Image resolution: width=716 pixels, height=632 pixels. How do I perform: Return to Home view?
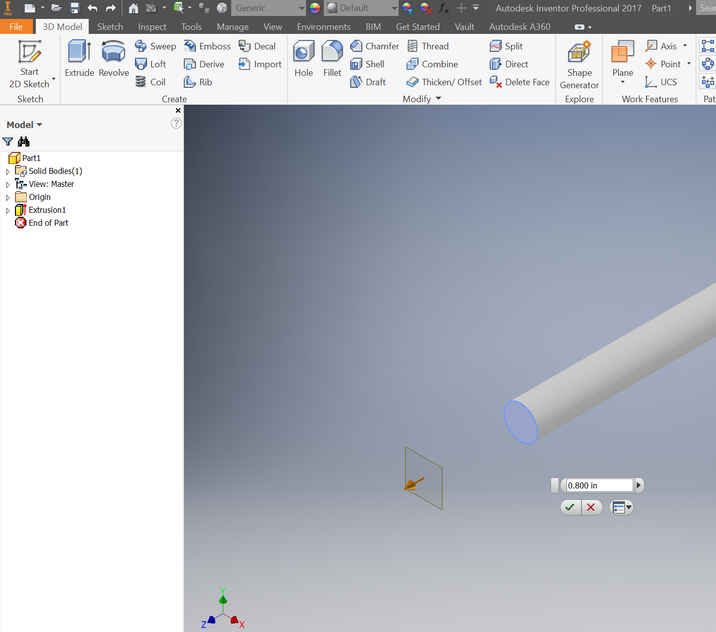tap(133, 8)
